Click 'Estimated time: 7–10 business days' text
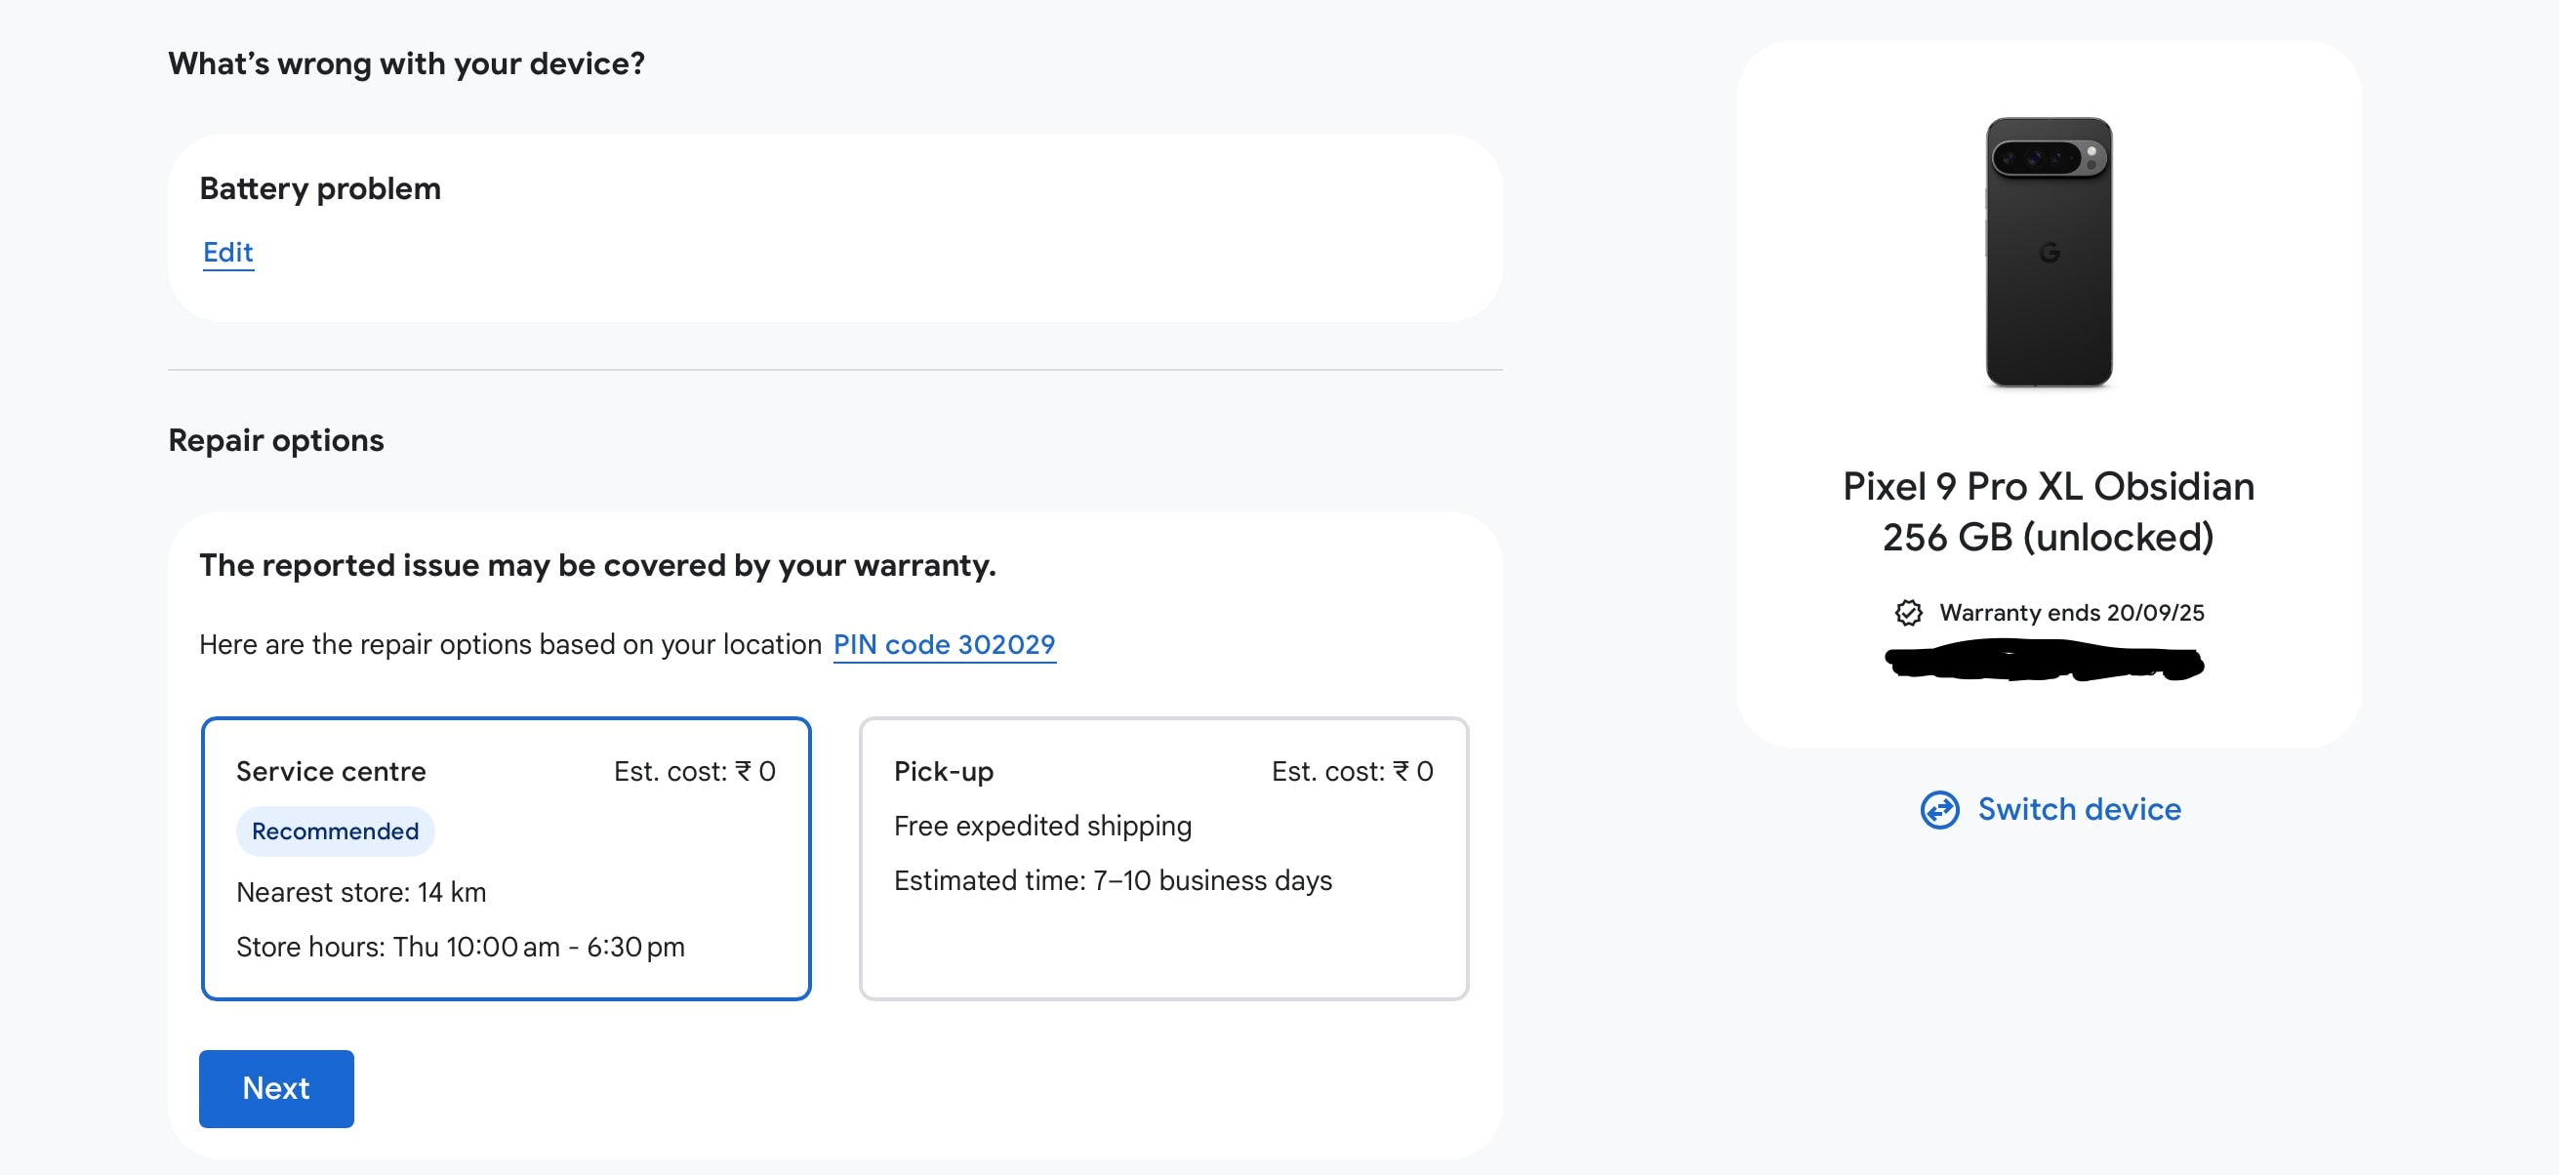The image size is (2559, 1175). [1113, 881]
